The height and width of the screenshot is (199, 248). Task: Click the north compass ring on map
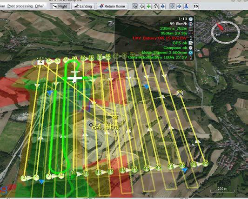(x=226, y=32)
